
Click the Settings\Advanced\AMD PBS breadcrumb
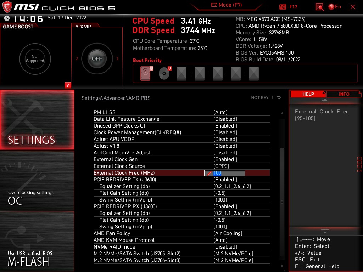coord(116,98)
